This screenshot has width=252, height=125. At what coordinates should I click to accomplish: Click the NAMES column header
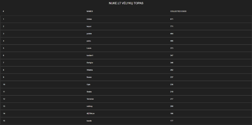click(90, 11)
